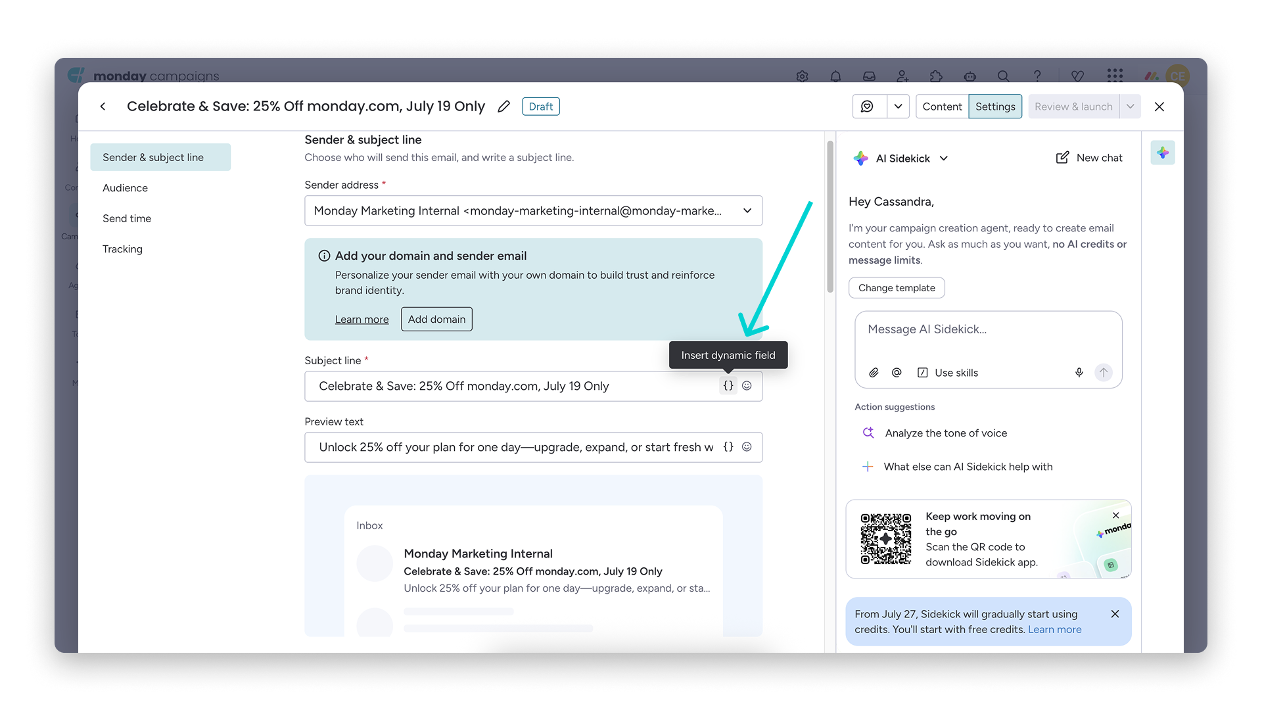Select Sender & subject line section
The width and height of the screenshot is (1262, 710).
[160, 157]
